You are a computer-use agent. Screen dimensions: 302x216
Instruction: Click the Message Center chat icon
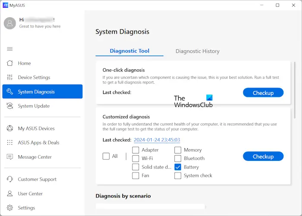click(10, 157)
